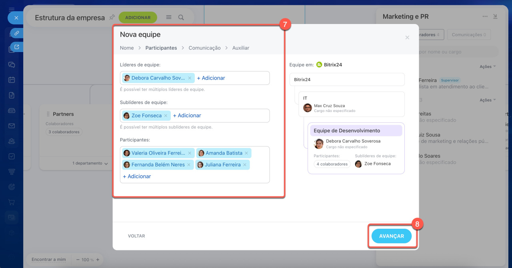Click + Adicionar in the Participantes field
The image size is (512, 268).
click(x=137, y=176)
